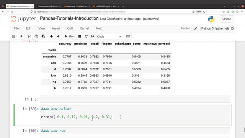The height and width of the screenshot is (138, 245).
Task: Click the Jupyter logo
Action: (x=23, y=19)
